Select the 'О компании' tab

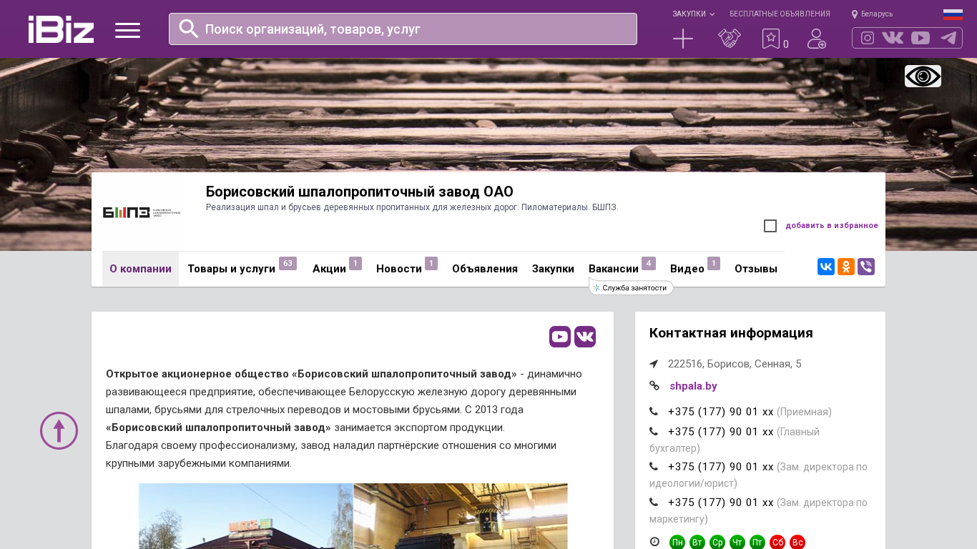[140, 269]
